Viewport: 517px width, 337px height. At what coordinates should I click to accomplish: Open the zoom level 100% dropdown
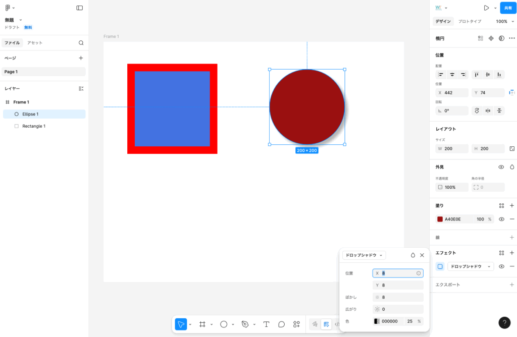point(504,22)
